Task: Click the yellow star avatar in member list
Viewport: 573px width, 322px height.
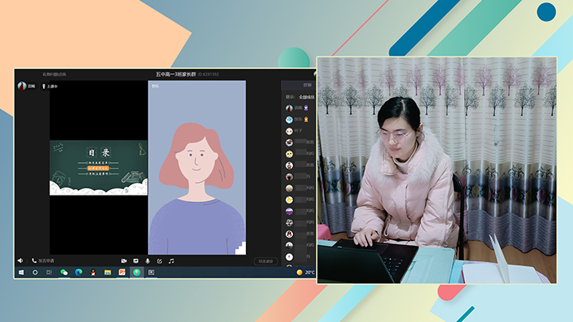Action: pyautogui.click(x=289, y=200)
